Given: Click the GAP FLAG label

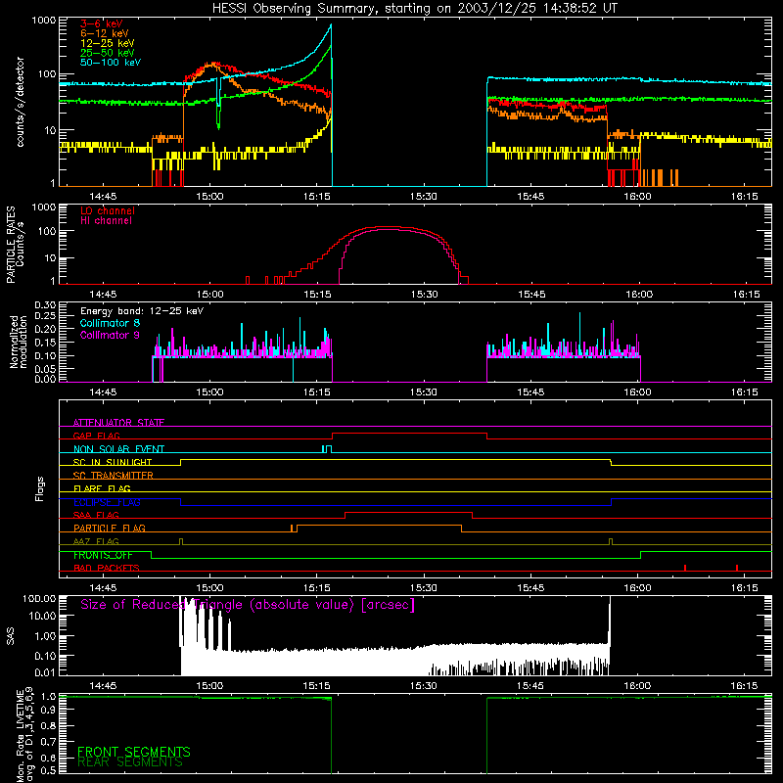Looking at the screenshot, I should point(96,436).
